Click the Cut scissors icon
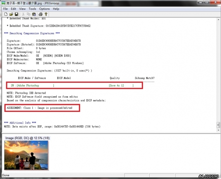Image resolution: width=221 pixels, height=179 pixels. (x=23, y=14)
